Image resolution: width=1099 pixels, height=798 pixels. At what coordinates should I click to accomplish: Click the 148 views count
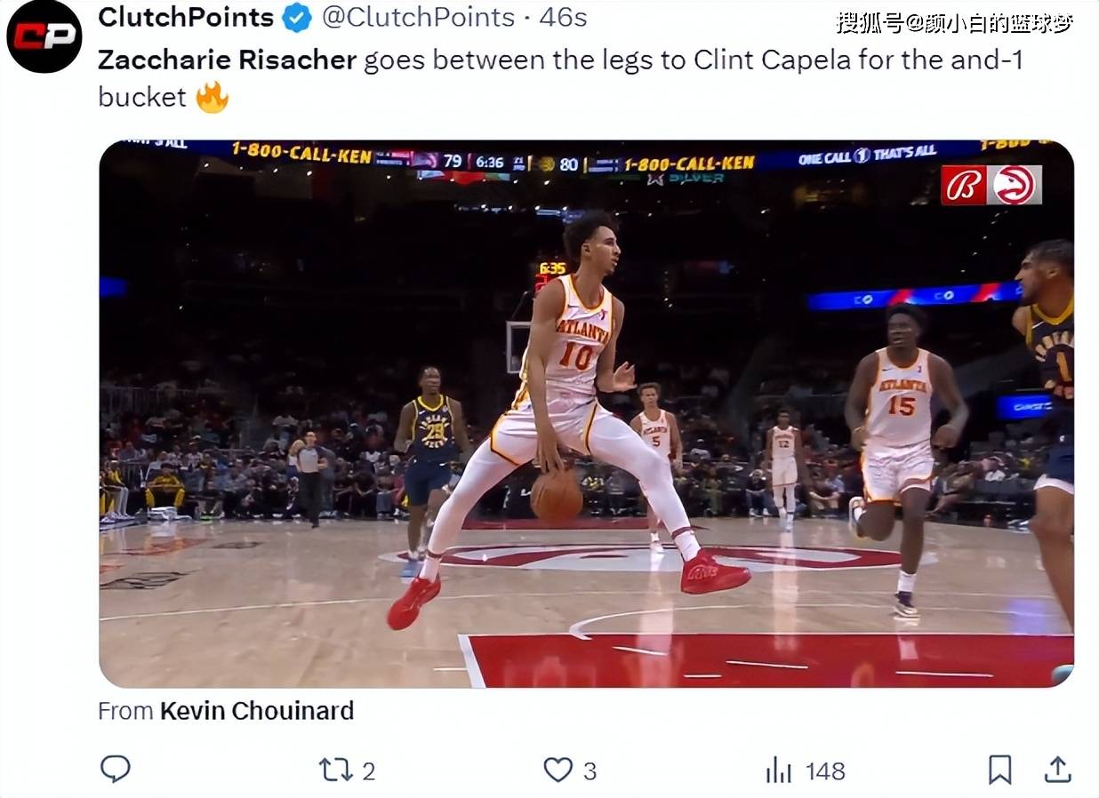pyautogui.click(x=824, y=771)
